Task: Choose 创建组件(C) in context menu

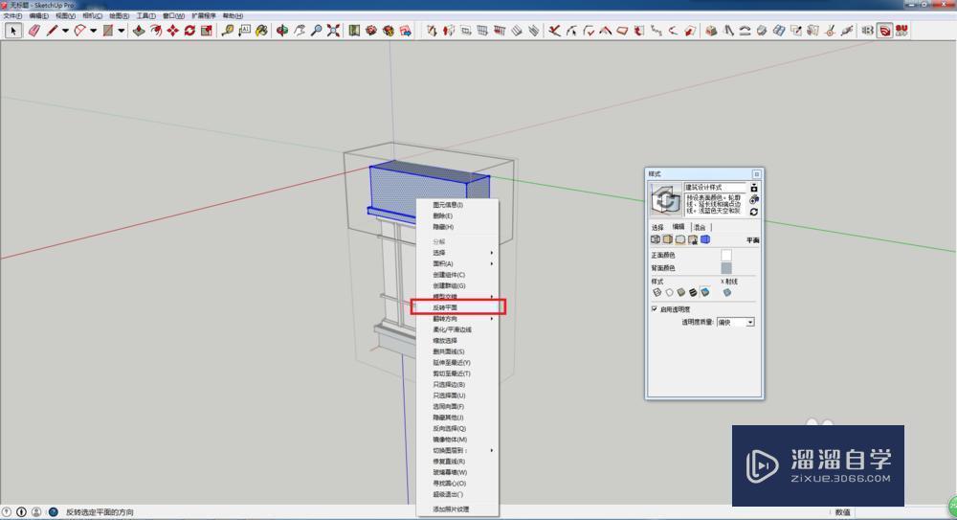Action: (457, 274)
